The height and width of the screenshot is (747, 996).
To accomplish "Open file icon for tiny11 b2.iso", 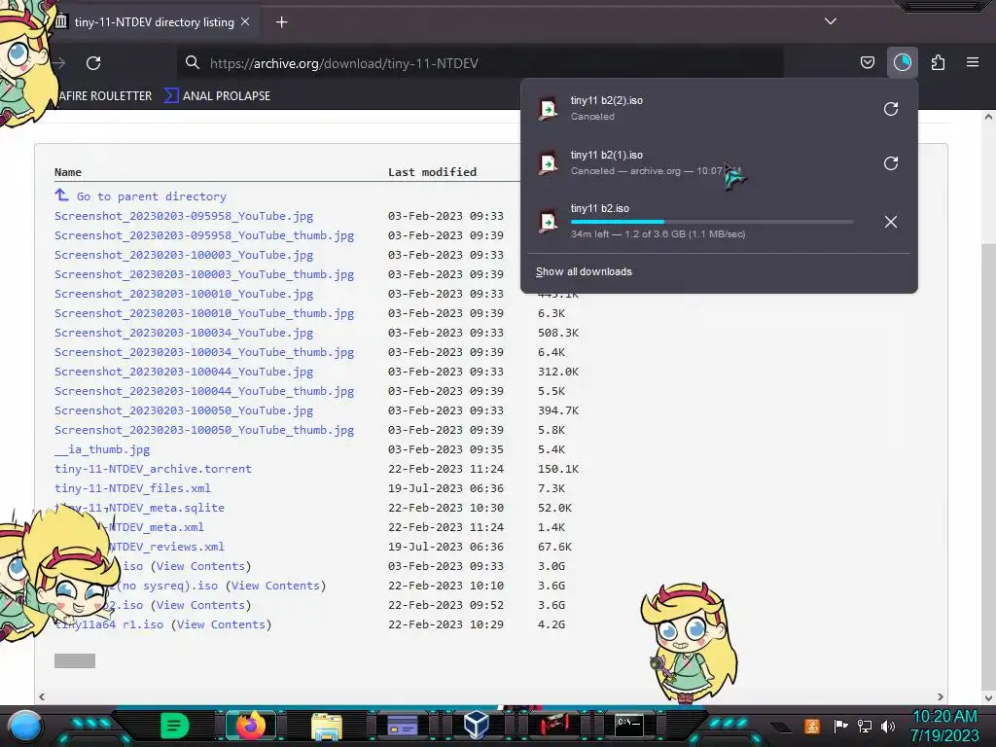I will [x=548, y=222].
